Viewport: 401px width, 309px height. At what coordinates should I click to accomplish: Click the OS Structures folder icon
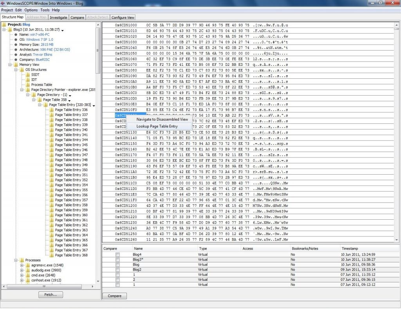[x=22, y=70]
